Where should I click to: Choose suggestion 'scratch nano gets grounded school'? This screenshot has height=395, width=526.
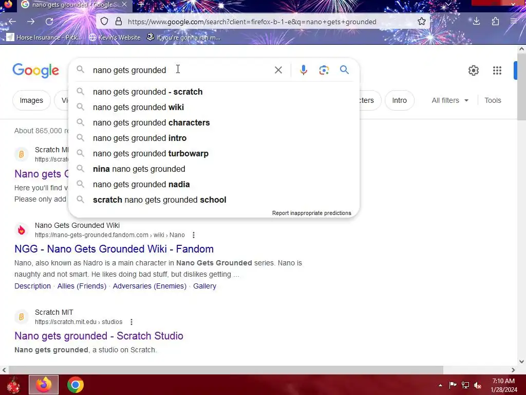click(x=214, y=200)
